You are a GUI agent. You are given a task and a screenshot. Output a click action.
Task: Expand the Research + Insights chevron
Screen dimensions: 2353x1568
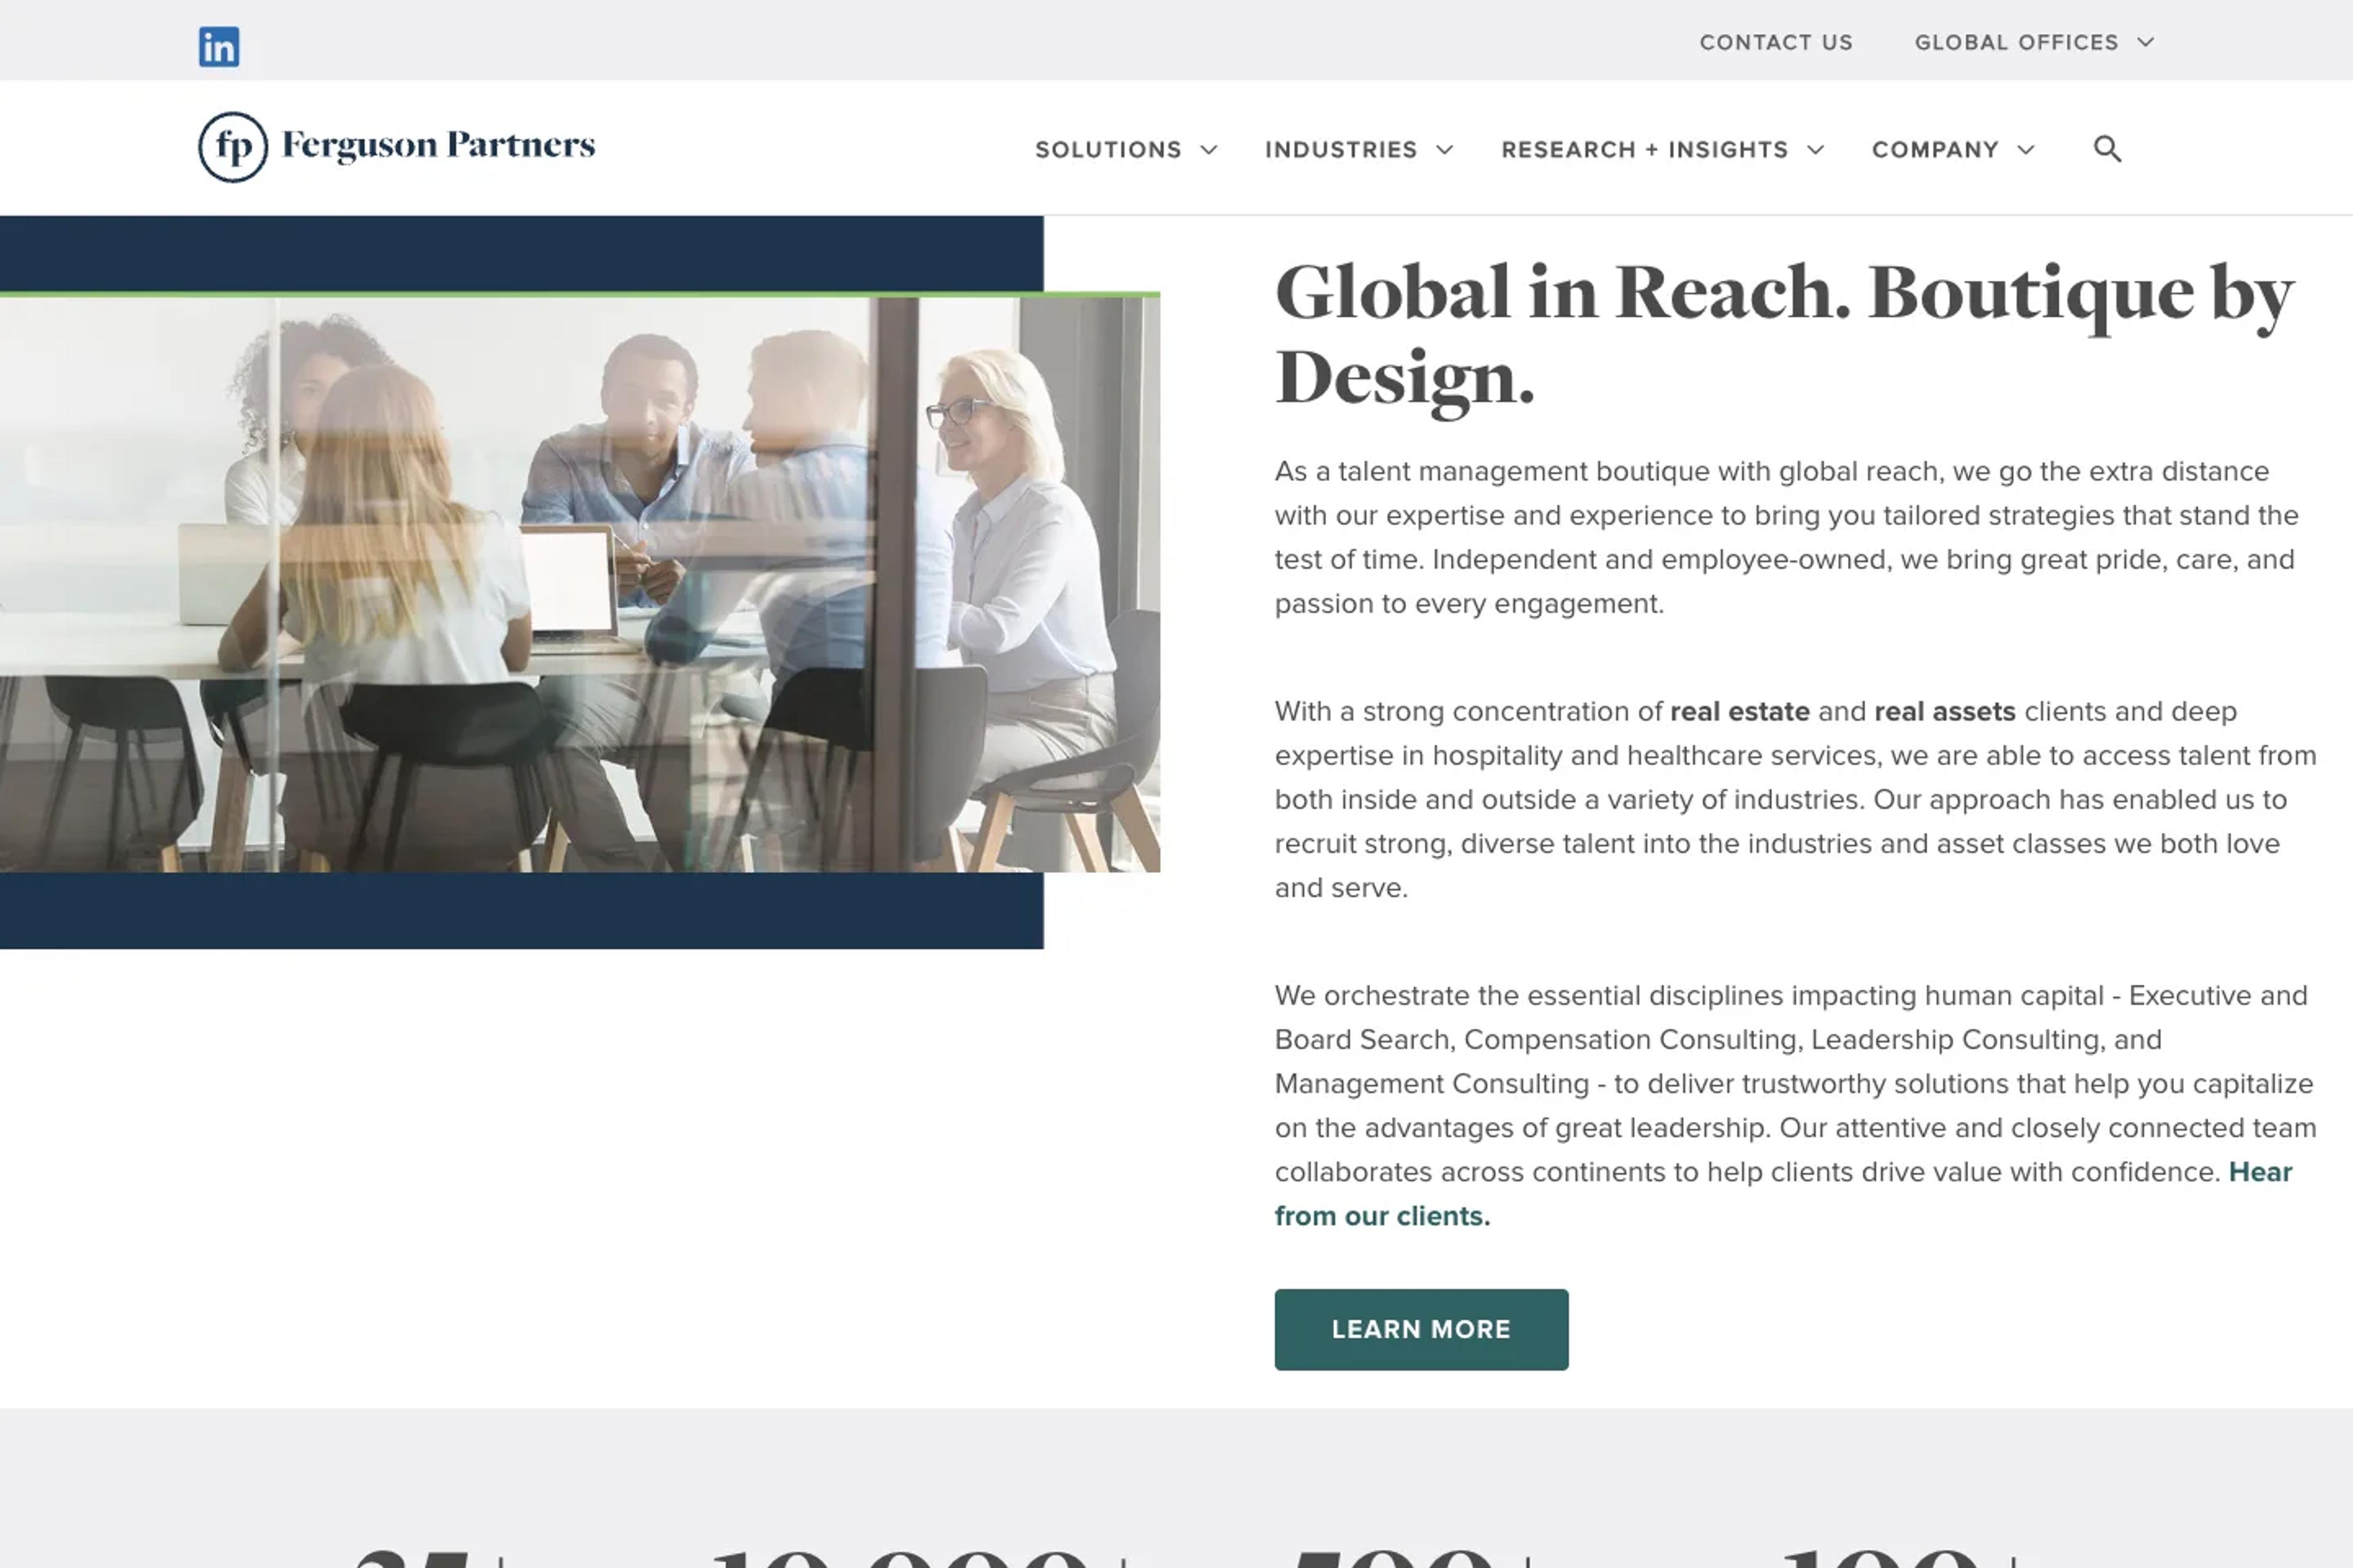1815,150
